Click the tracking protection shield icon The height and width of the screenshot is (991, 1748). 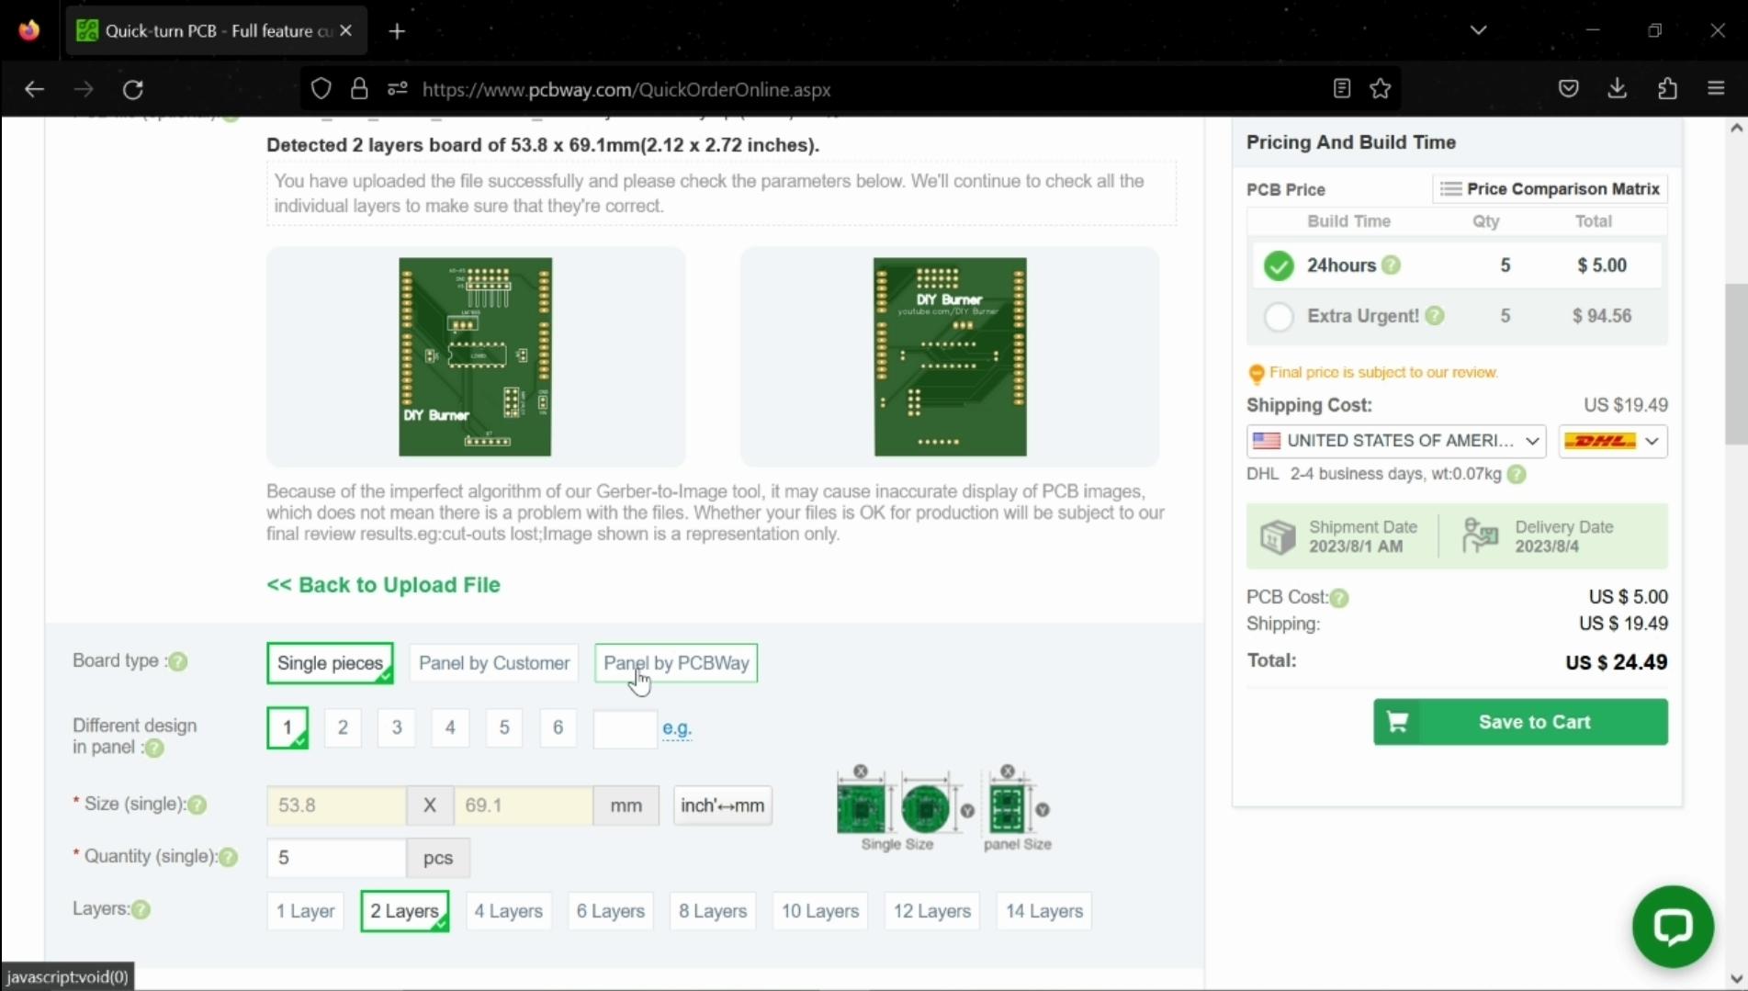321,88
